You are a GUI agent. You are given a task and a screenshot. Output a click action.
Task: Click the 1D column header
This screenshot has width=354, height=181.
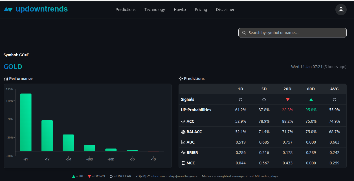tap(241, 89)
